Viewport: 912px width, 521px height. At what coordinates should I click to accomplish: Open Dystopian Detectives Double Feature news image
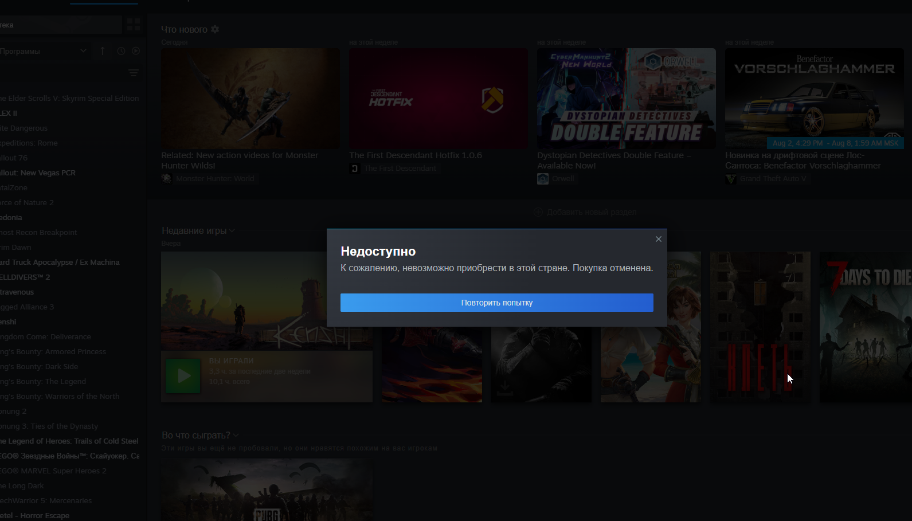coord(627,99)
